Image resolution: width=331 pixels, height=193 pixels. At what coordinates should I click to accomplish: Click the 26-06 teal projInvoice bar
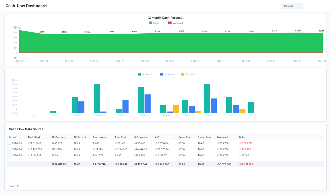click(97, 98)
